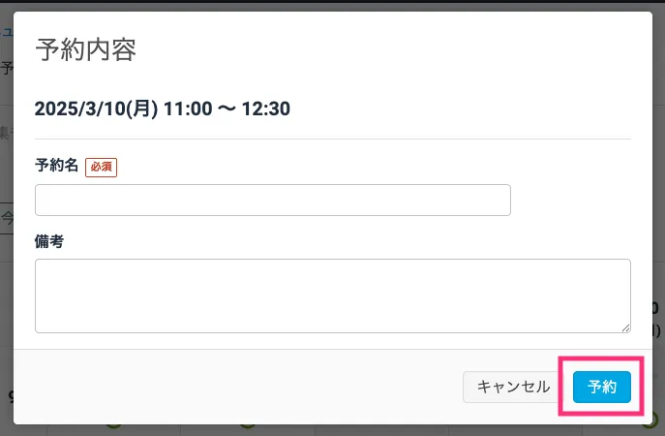
Task: Click the partially hidden 今 button behind the dialog
Action: pyautogui.click(x=7, y=216)
